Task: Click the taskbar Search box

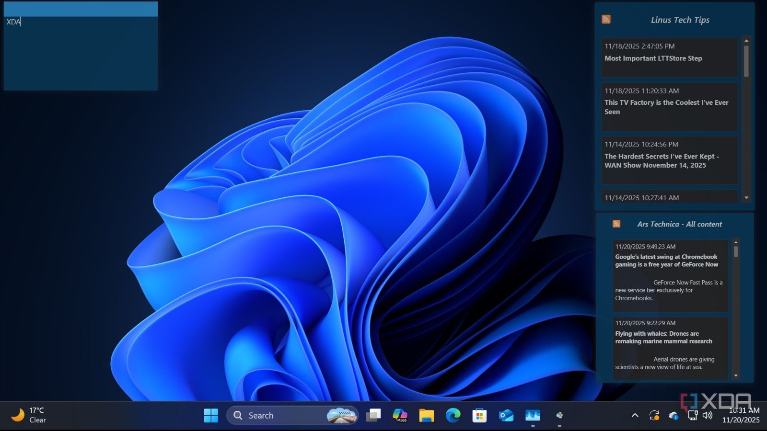Action: coord(283,415)
